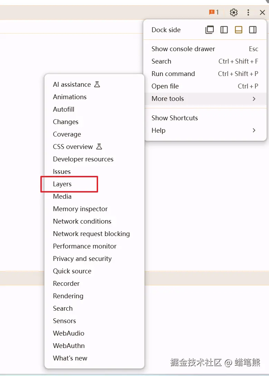Dock DevTools to the right side
Viewport: 269px width, 376px height.
[253, 30]
